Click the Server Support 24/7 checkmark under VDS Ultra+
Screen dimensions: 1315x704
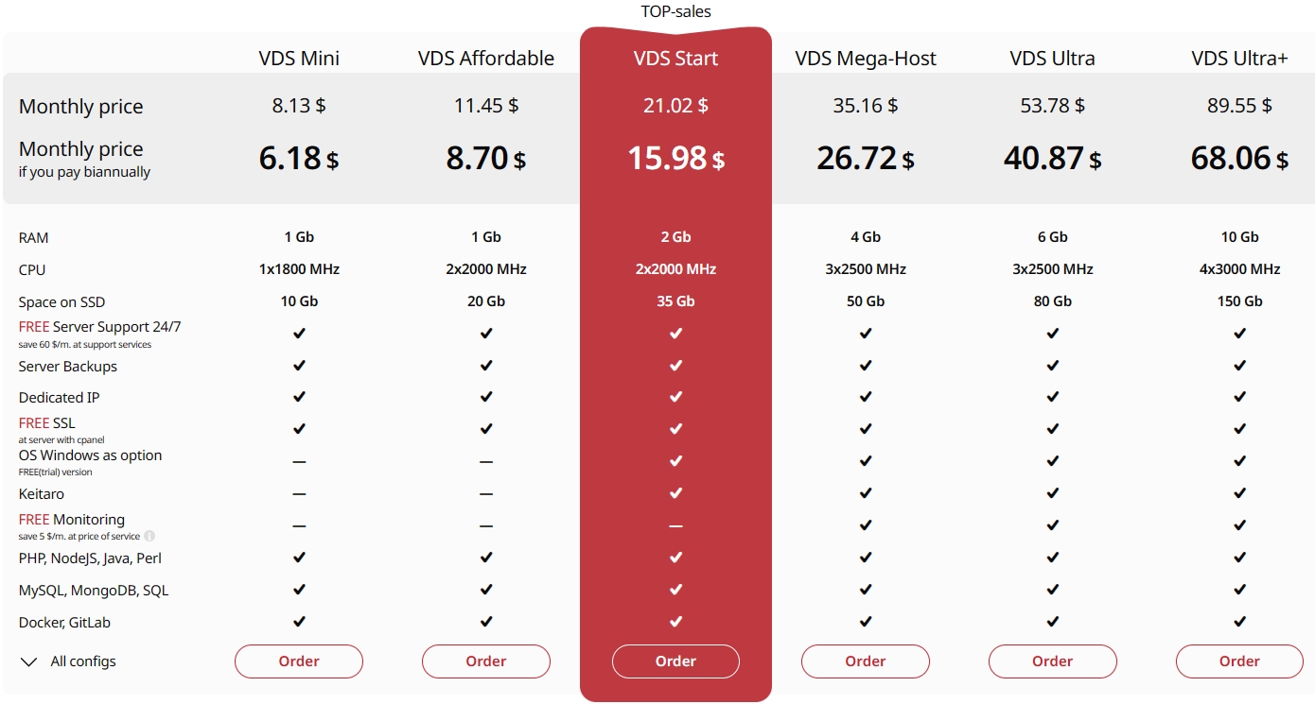tap(1239, 333)
